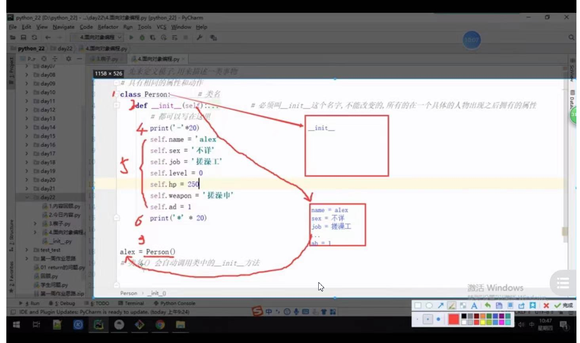Open the File menu
Viewport: 580px width, 343px height.
(13, 27)
